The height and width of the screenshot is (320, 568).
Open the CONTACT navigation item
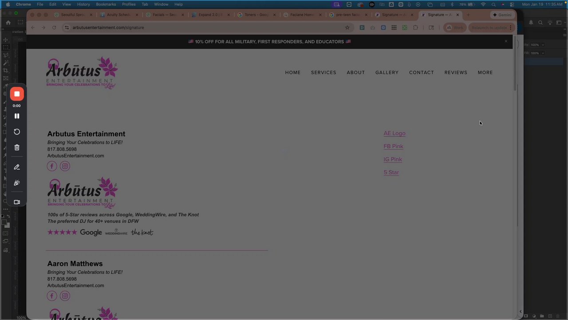[422, 72]
